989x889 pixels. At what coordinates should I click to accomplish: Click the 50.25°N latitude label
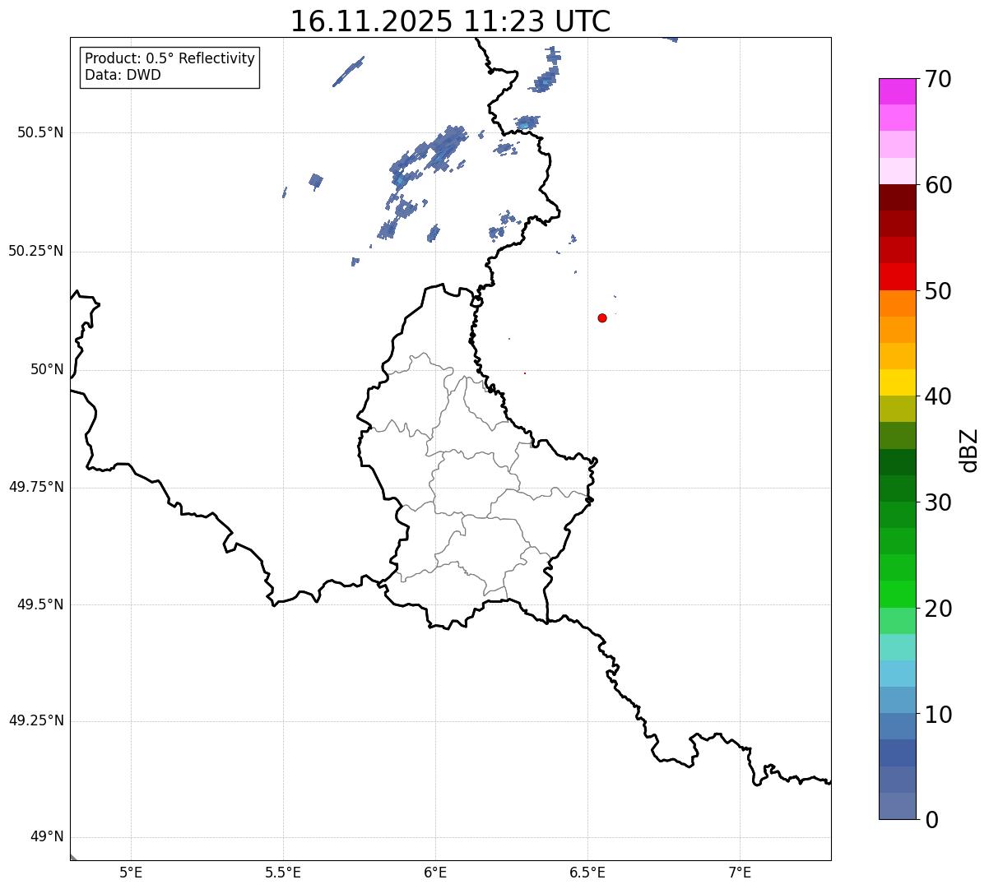[36, 251]
